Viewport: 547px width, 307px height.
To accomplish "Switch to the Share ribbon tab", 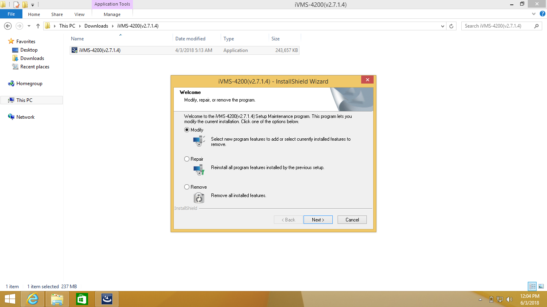I will (57, 14).
